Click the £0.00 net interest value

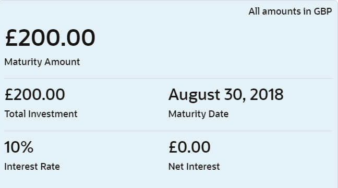189,147
